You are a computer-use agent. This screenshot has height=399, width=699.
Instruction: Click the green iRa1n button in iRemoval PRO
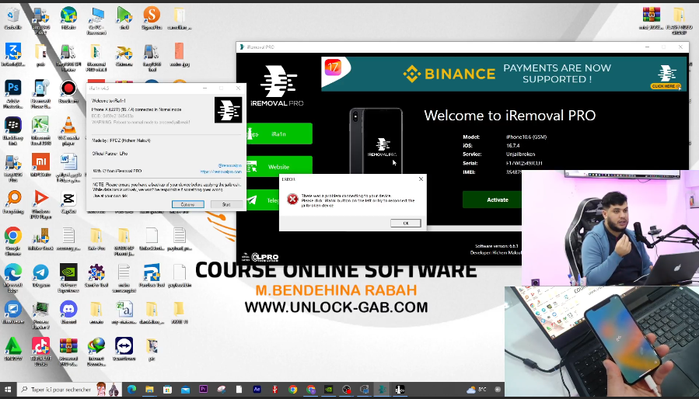[x=278, y=134]
